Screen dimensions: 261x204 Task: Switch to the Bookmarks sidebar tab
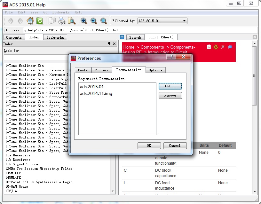point(55,37)
